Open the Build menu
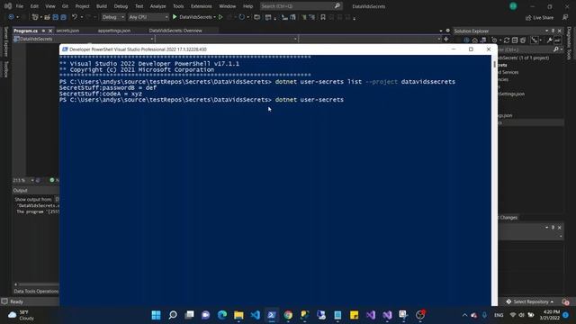 (x=102, y=6)
